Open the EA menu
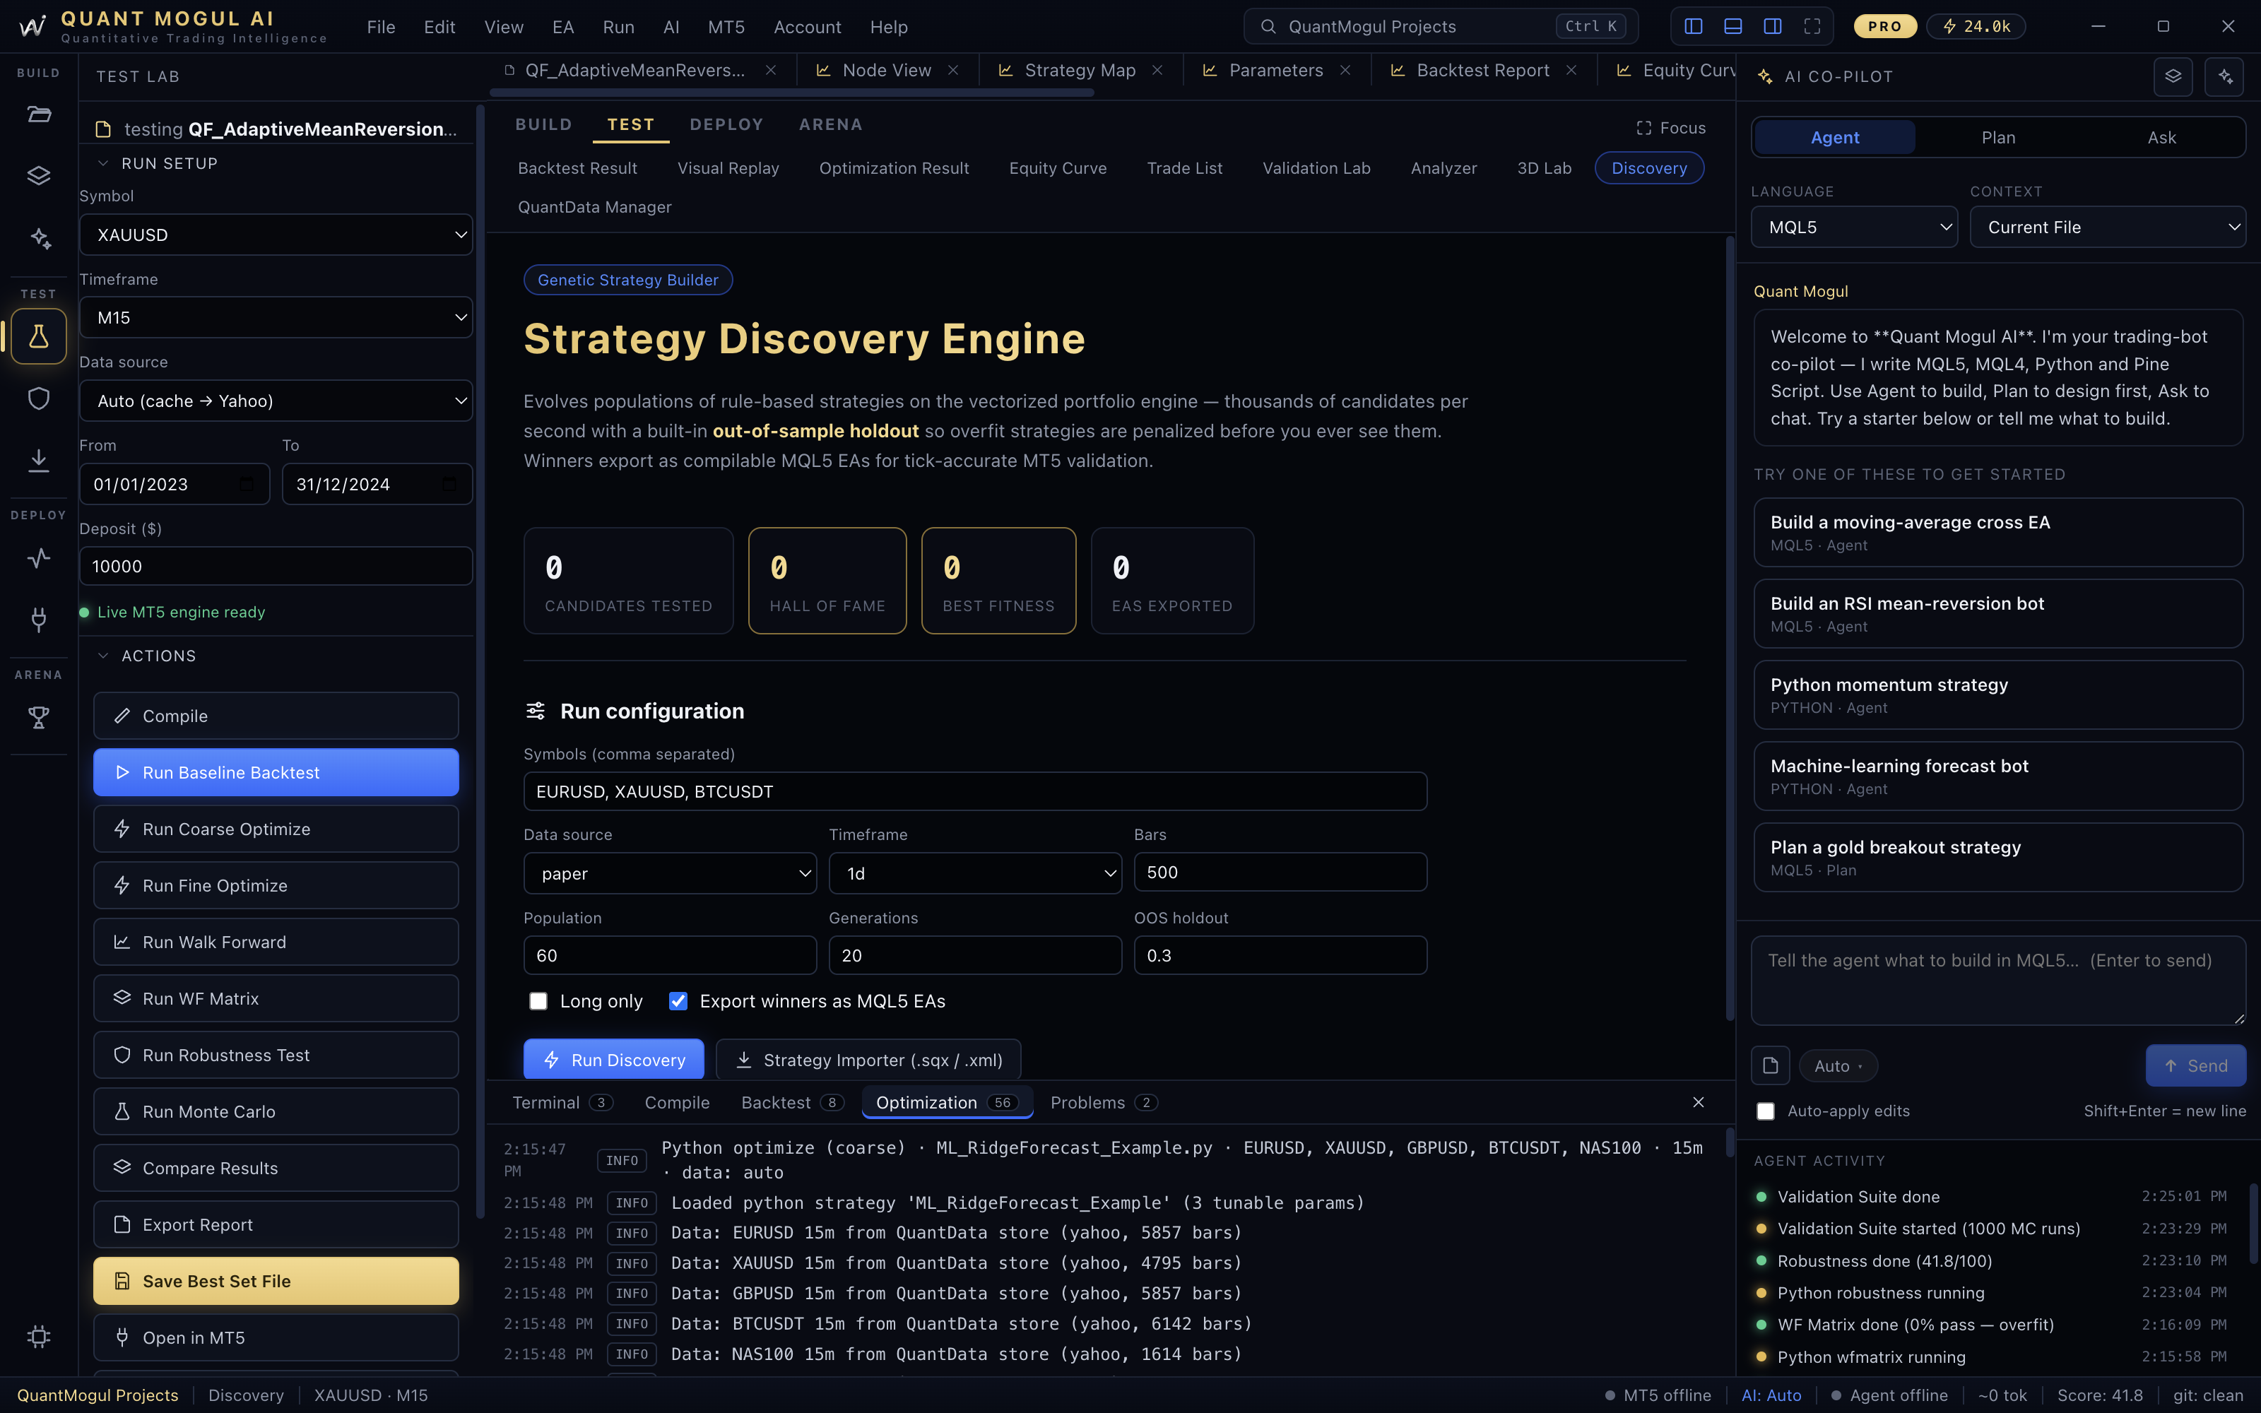This screenshot has width=2261, height=1413. click(563, 27)
